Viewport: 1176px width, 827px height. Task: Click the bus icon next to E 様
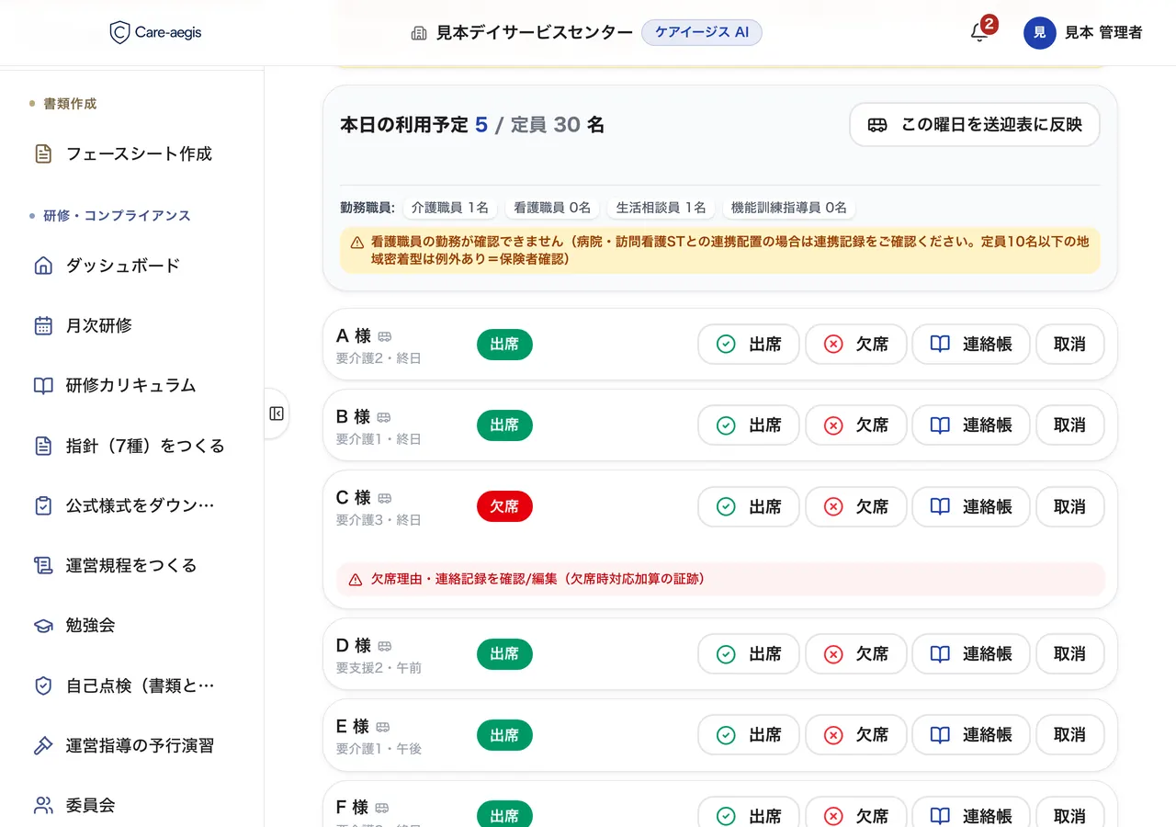(x=385, y=727)
